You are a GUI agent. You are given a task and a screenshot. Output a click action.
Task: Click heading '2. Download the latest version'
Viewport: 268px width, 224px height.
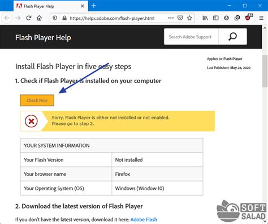pos(79,206)
